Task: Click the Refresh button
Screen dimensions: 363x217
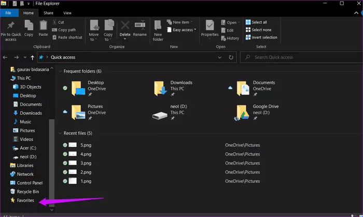Action: click(231, 57)
